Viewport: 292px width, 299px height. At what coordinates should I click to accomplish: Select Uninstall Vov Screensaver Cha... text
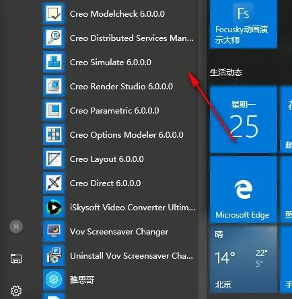(131, 256)
